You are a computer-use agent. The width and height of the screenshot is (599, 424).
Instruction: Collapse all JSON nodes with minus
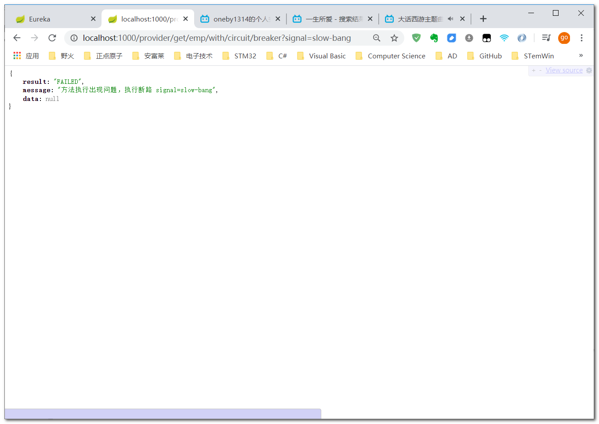(x=541, y=70)
